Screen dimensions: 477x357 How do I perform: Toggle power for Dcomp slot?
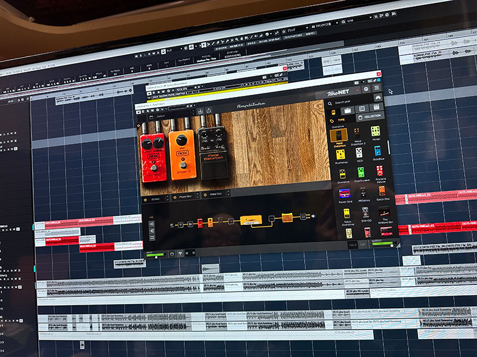point(145,200)
